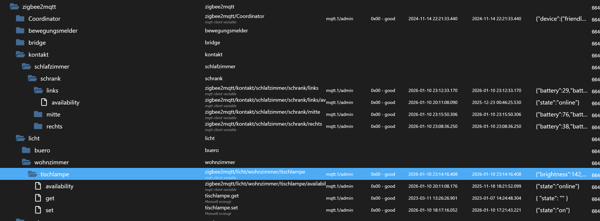Screen dimensions: 600x221
Task: Select the buero tree label
Action: [42, 150]
